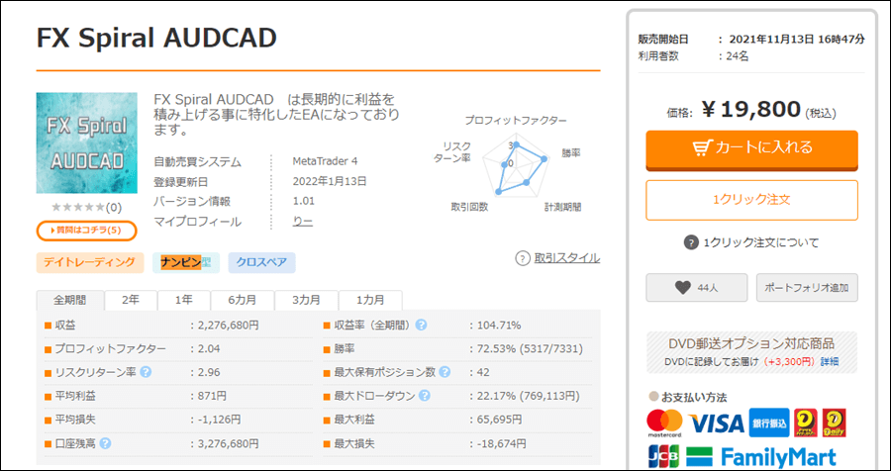Click the リスクリターン率 value 2.96
891x471 pixels.
tap(209, 373)
